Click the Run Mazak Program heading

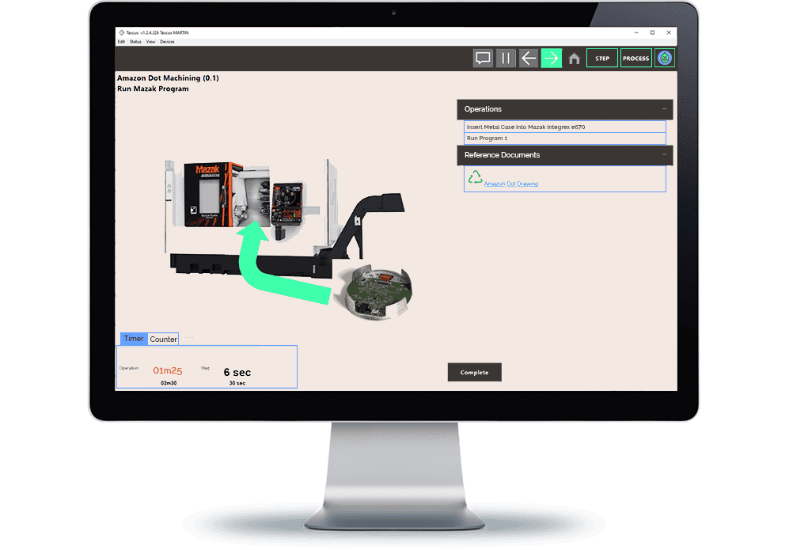tap(153, 89)
